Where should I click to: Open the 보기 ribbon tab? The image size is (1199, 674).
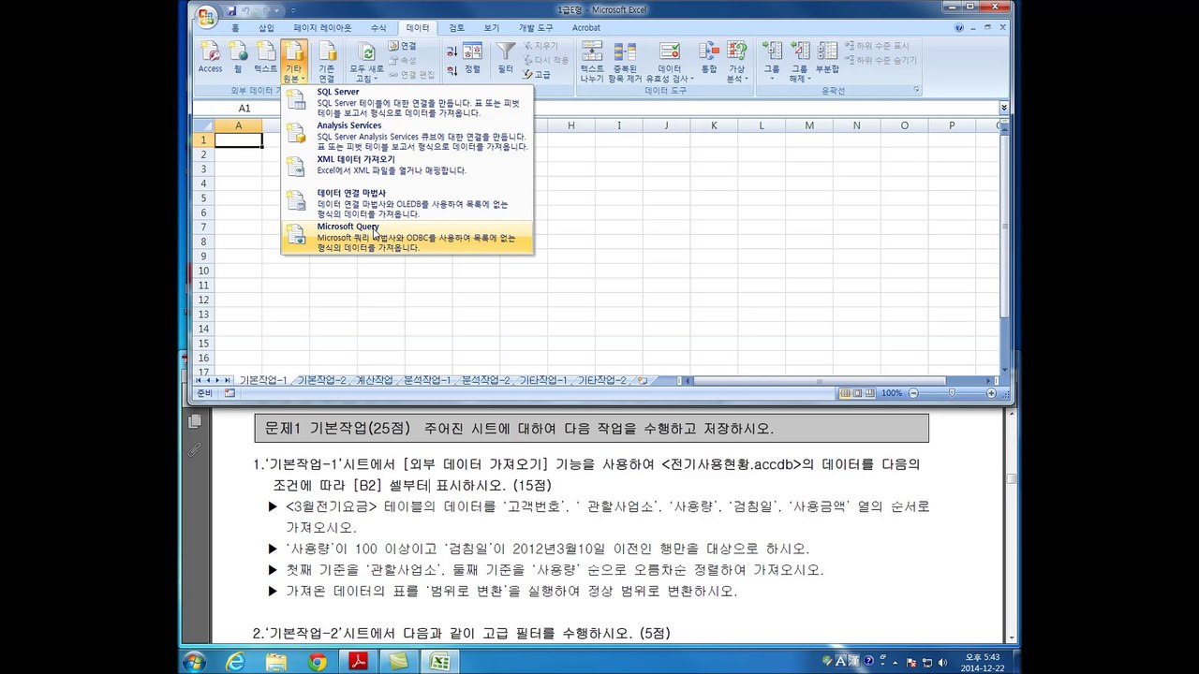coord(492,28)
